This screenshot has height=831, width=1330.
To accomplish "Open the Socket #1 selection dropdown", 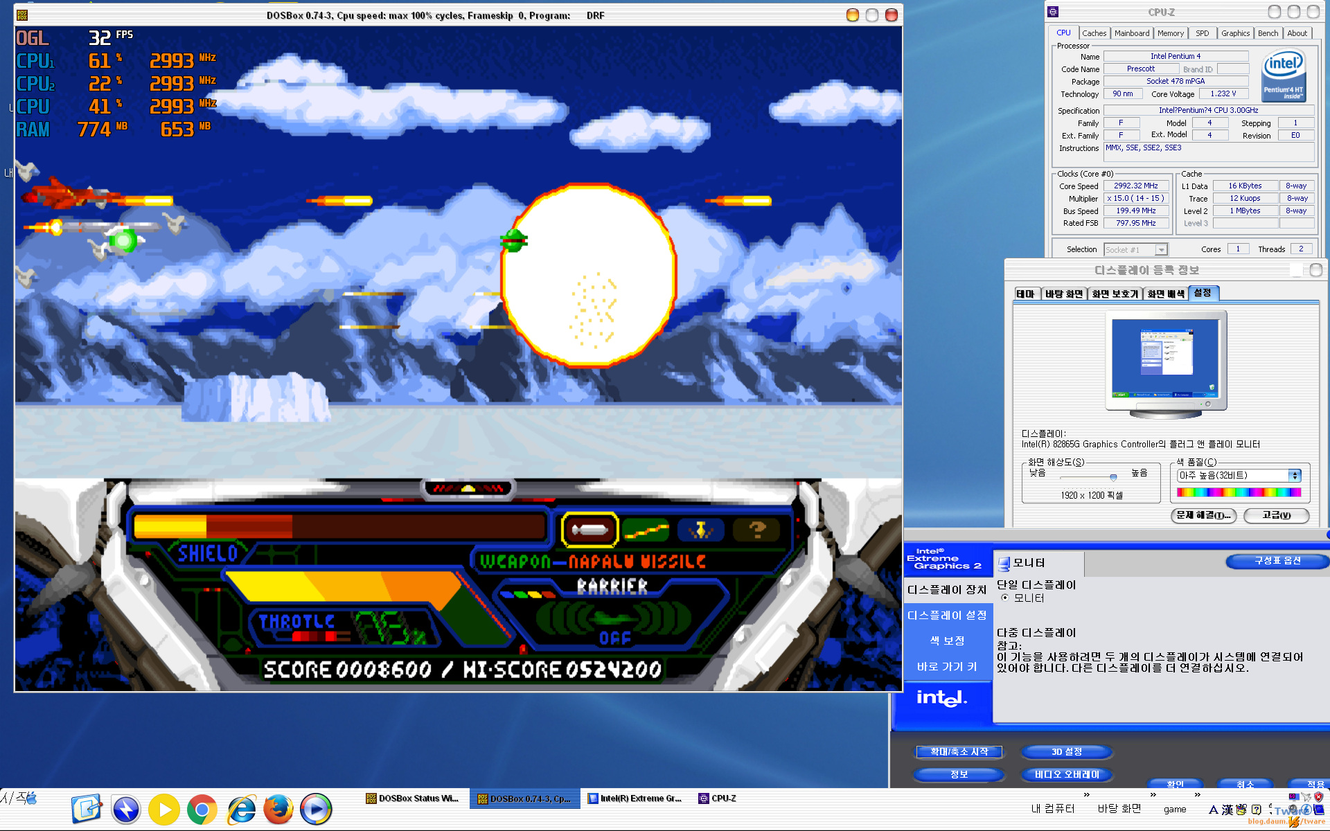I will point(1162,250).
